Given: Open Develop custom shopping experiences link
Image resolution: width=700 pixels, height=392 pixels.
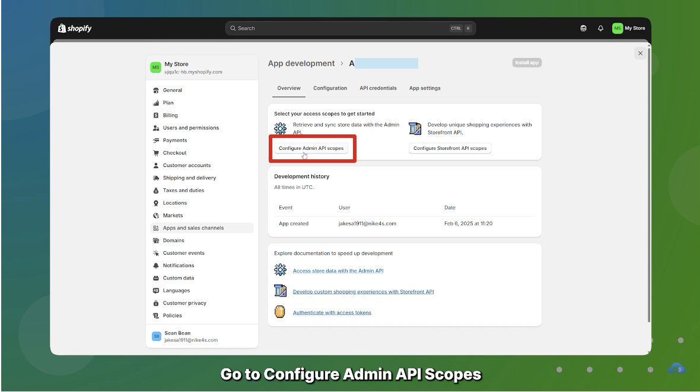Looking at the screenshot, I should coord(364,292).
